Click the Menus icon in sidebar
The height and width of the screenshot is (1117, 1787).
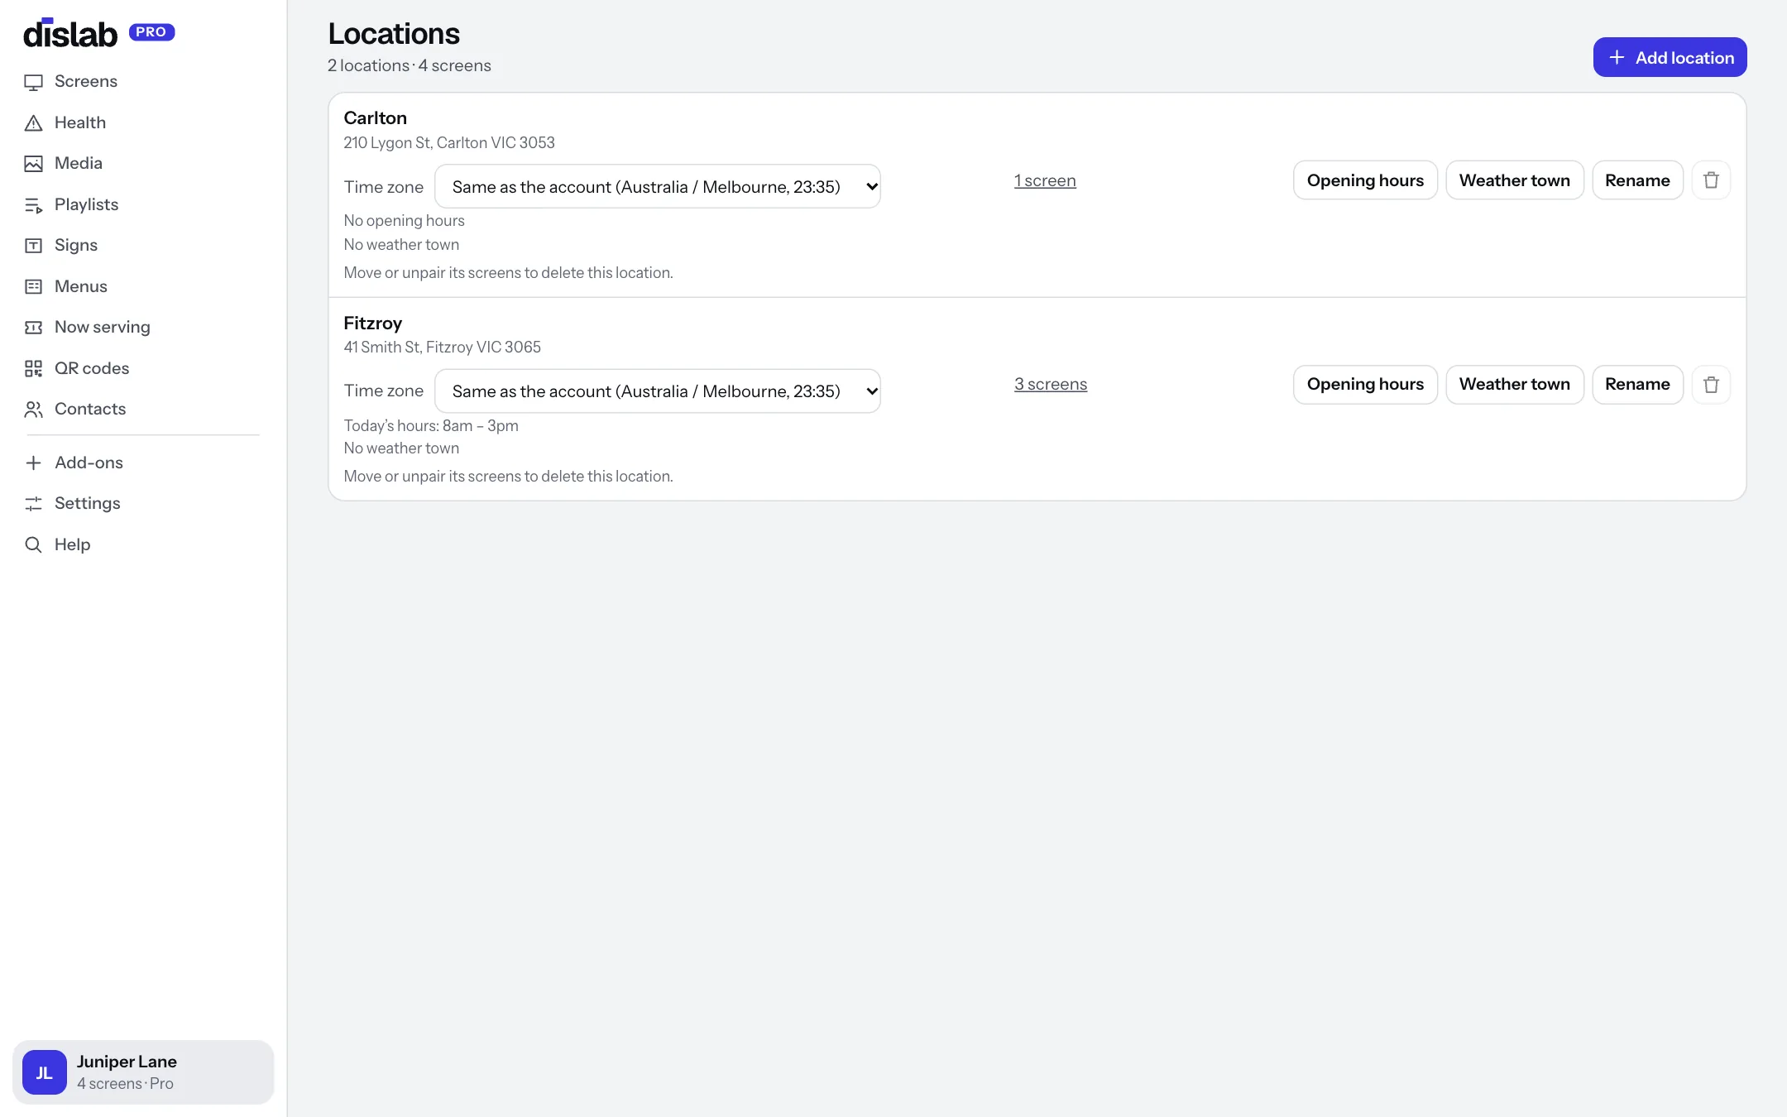point(33,287)
